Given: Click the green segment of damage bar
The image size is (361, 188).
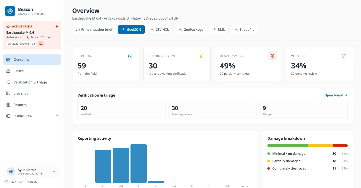Looking at the screenshot, I should [288, 146].
